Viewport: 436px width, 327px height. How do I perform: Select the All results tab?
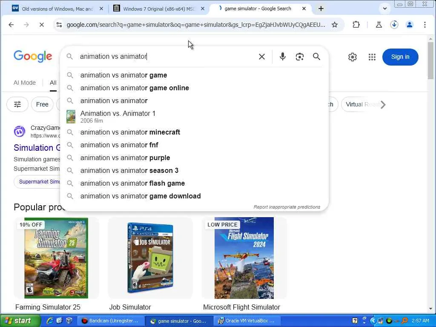[53, 83]
